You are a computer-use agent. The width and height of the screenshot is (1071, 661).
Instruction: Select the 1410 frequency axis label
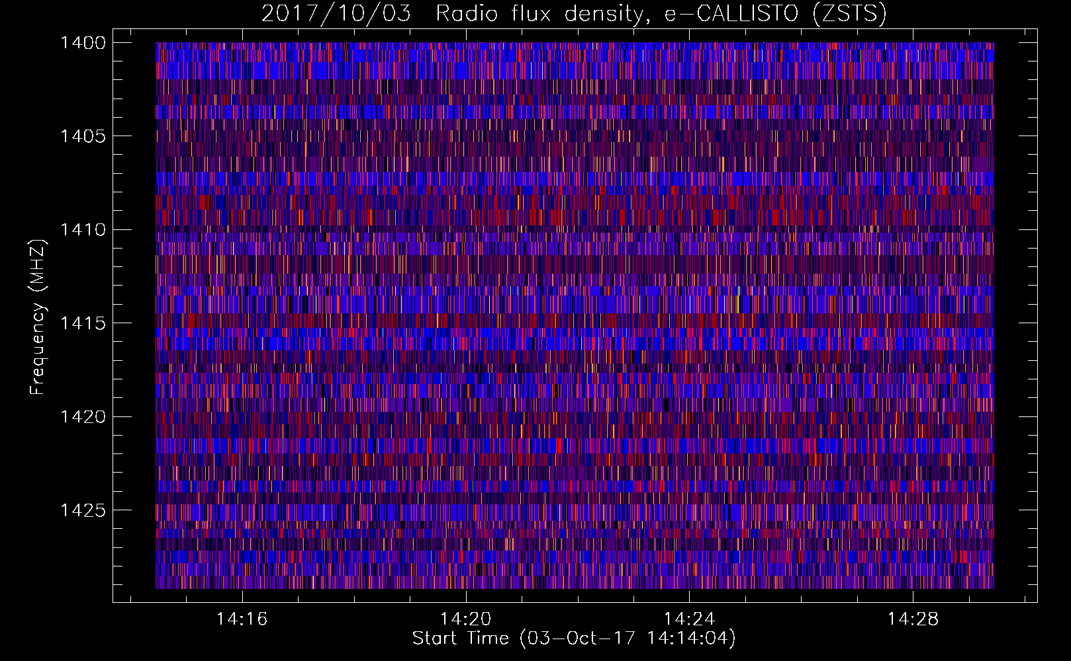tap(83, 230)
